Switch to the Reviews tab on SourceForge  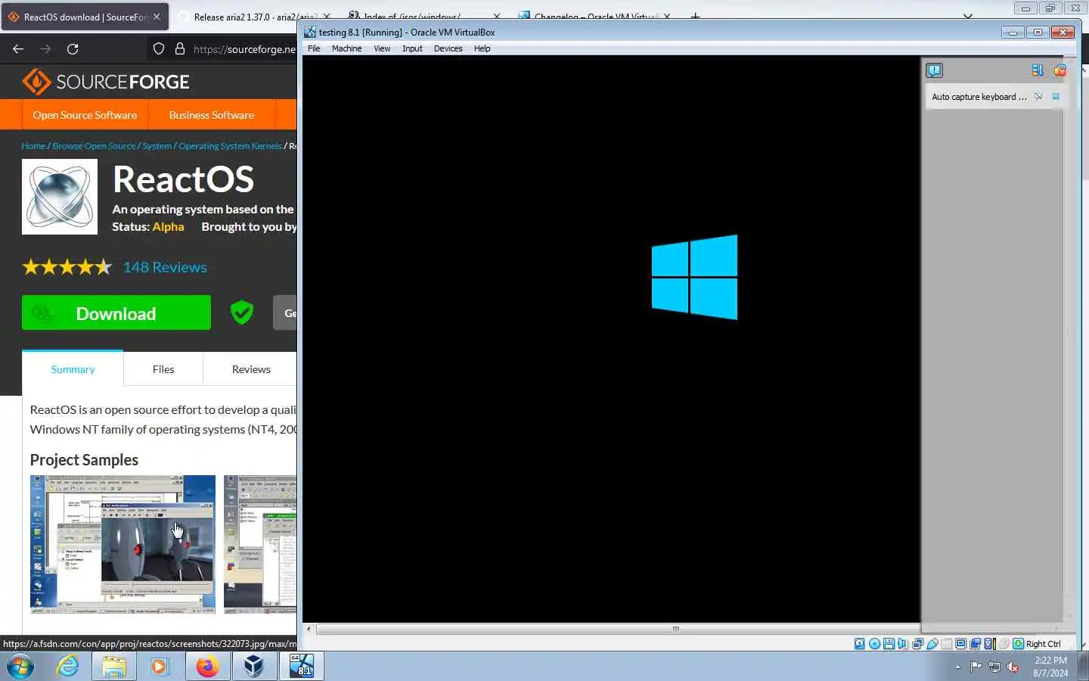pos(251,369)
